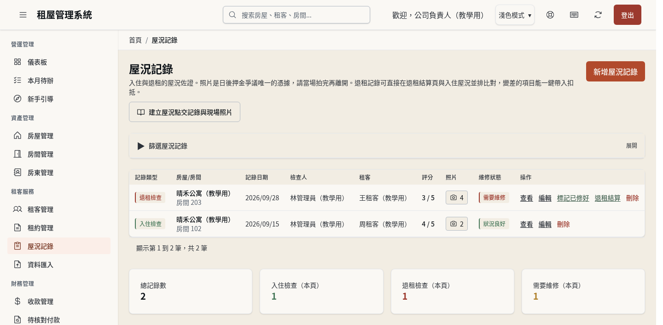
Task: Open the lifebuoy help icon in header
Action: (550, 15)
